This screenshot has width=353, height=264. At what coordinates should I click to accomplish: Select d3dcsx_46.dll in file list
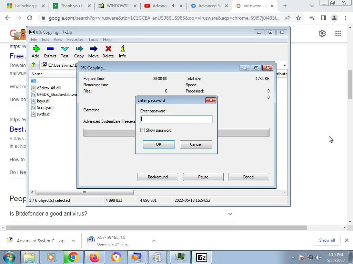(x=49, y=88)
